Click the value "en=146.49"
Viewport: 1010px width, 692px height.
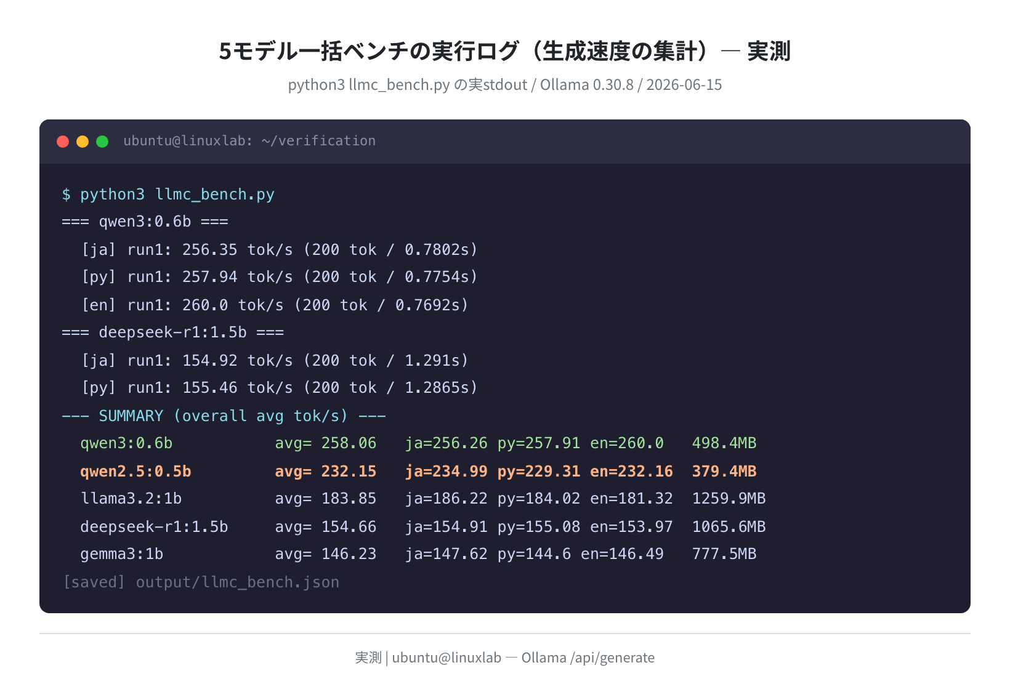(623, 554)
